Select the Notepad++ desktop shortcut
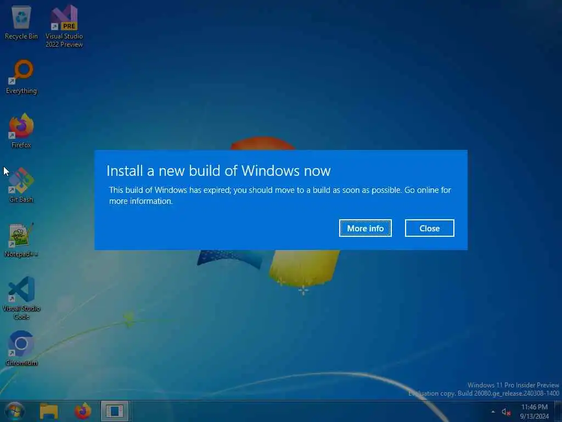Viewport: 562px width, 422px height. (21, 240)
